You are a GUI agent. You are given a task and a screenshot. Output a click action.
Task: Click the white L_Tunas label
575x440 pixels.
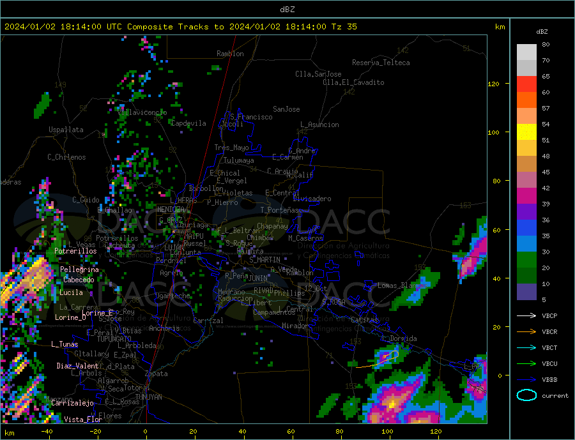65,344
